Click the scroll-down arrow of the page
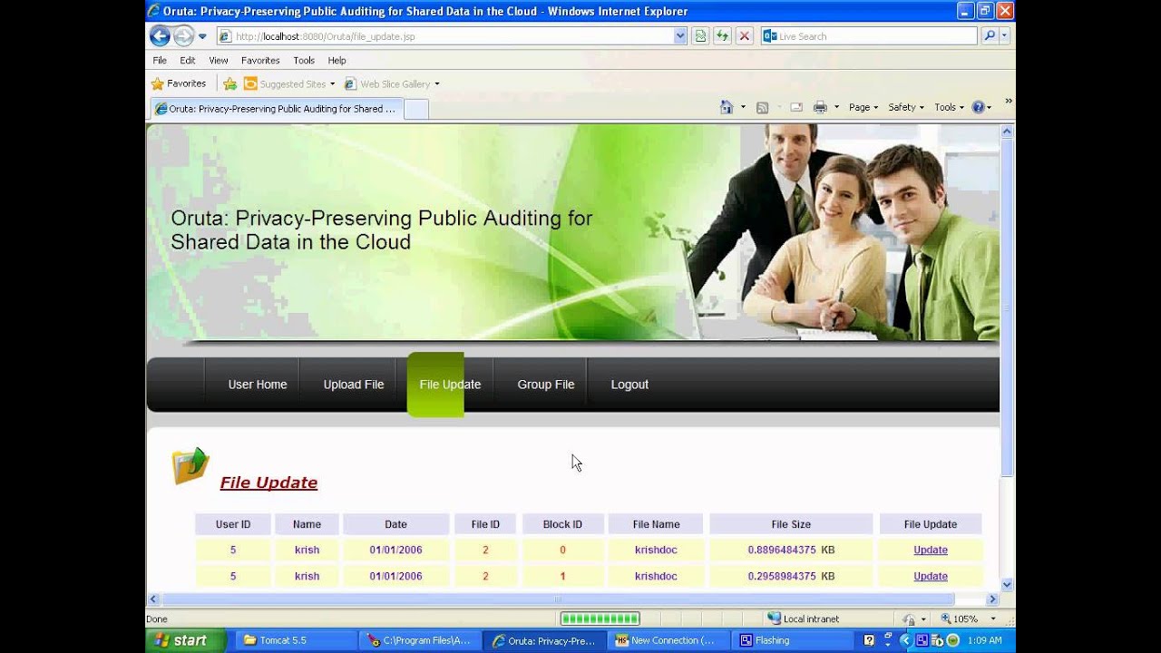 click(x=1007, y=585)
